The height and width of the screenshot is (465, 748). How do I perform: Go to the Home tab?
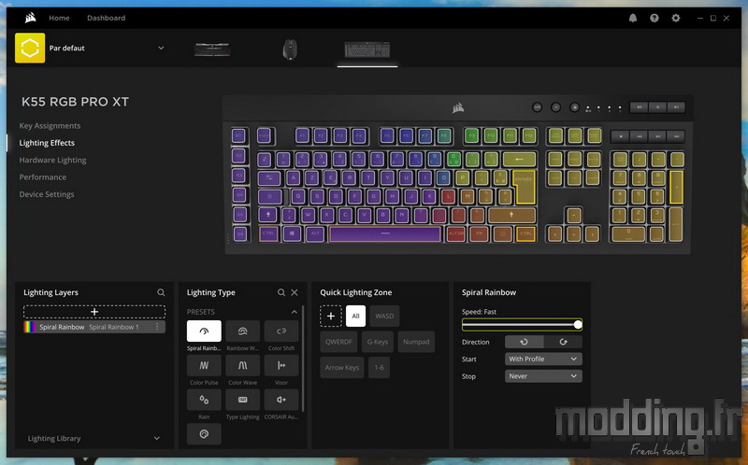pos(59,18)
